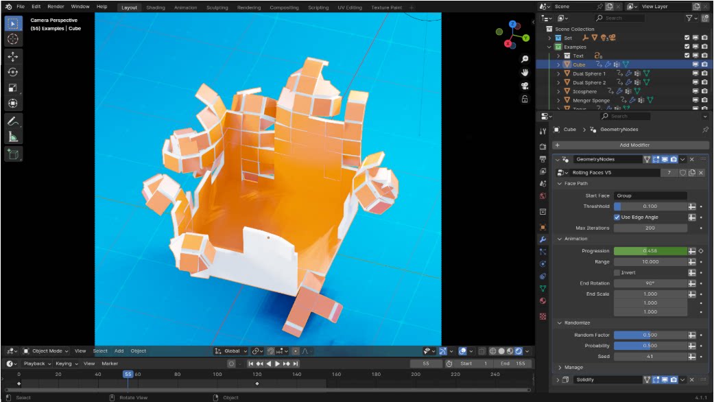The image size is (714, 402).
Task: Toggle GeometryNodes modifier render visibility
Action: coord(674,159)
